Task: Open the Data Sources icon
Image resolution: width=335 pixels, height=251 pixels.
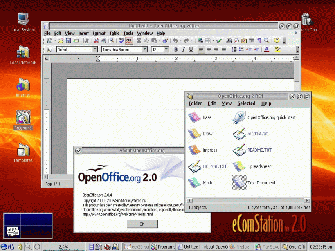Action: 252,40
